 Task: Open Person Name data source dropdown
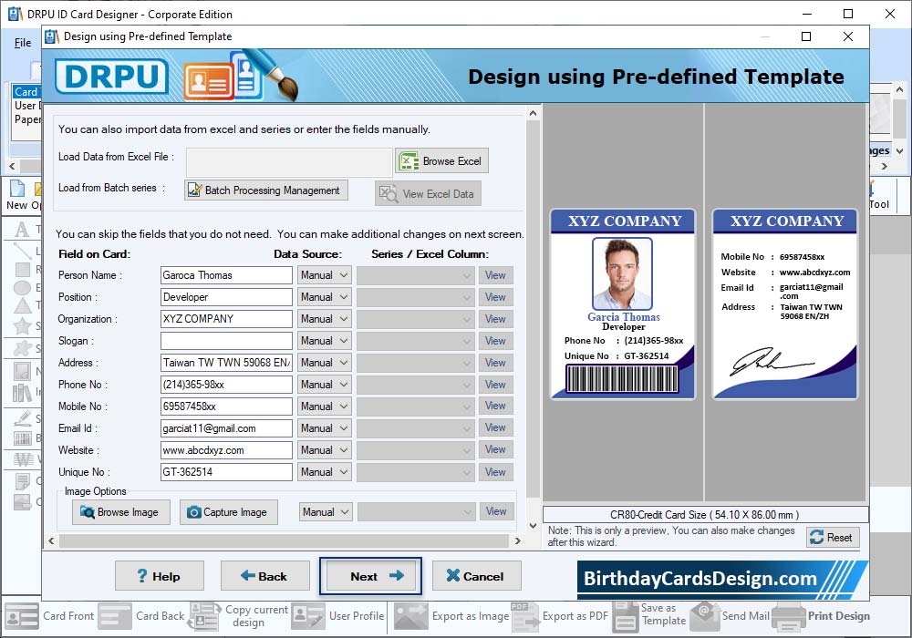point(325,275)
